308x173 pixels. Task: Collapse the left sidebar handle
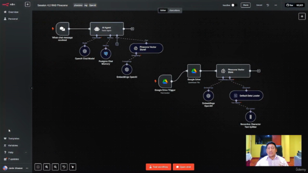32,88
